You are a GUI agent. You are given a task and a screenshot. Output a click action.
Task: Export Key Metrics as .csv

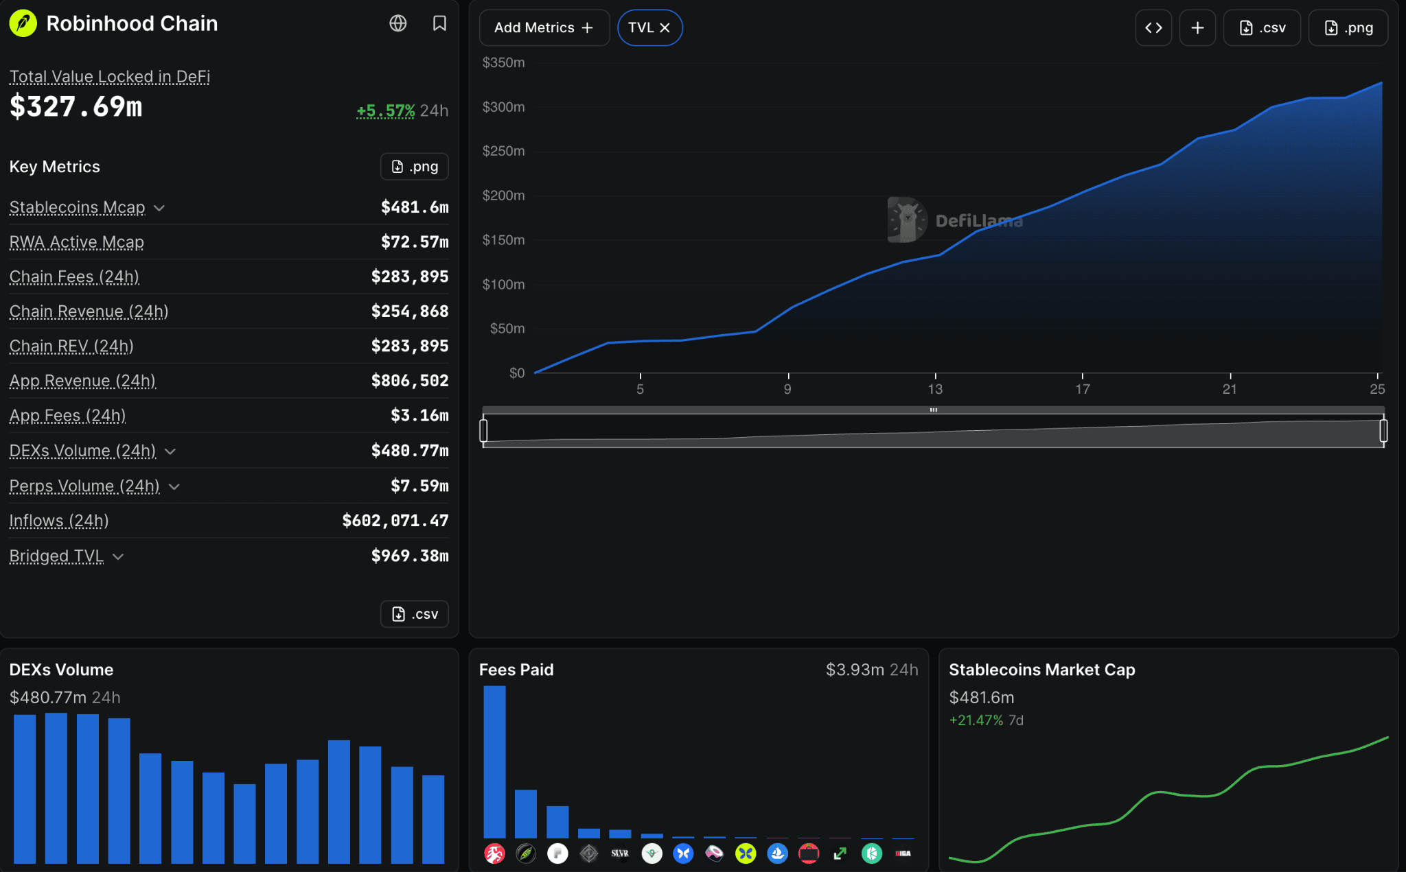[415, 614]
